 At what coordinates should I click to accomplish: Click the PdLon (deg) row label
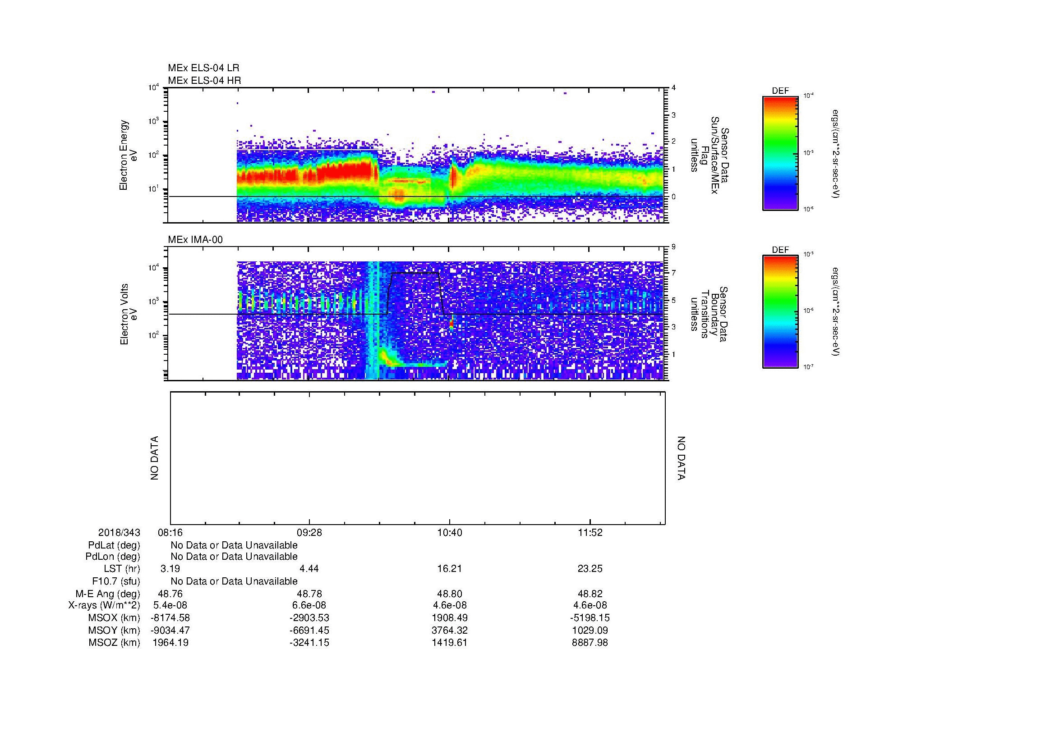point(113,557)
